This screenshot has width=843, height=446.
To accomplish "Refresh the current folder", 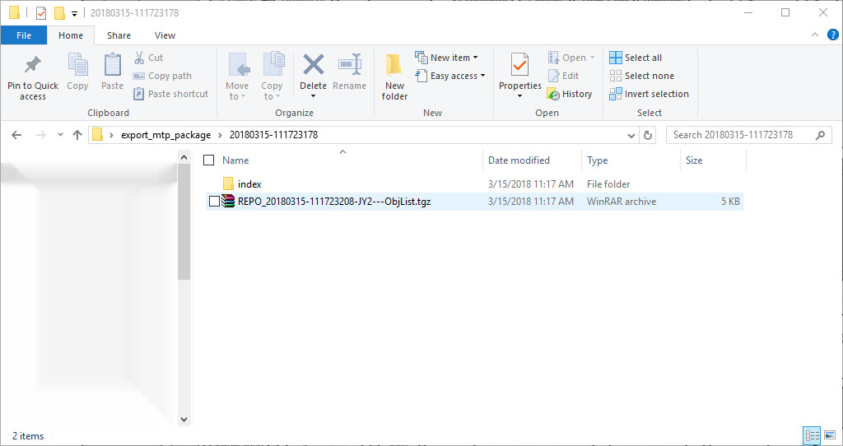I will (x=648, y=136).
